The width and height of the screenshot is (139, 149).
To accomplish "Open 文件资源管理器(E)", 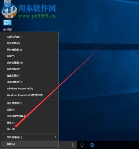I will (29, 116).
